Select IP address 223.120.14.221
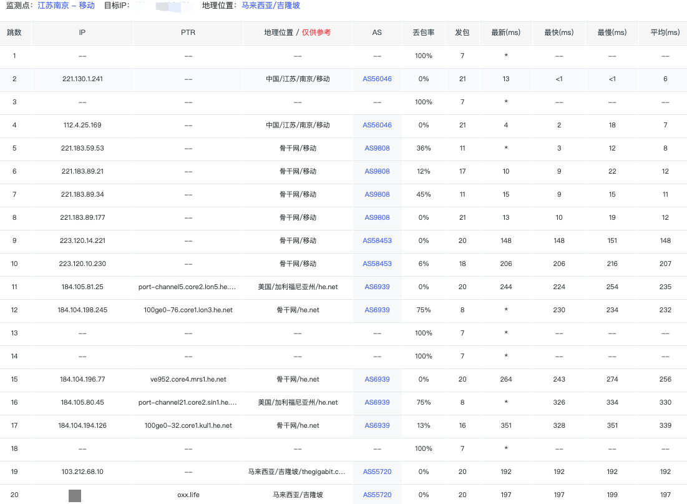Screen dimensions: 687x504 pos(82,240)
